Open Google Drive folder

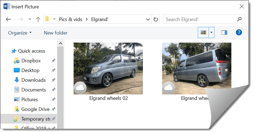(35, 109)
